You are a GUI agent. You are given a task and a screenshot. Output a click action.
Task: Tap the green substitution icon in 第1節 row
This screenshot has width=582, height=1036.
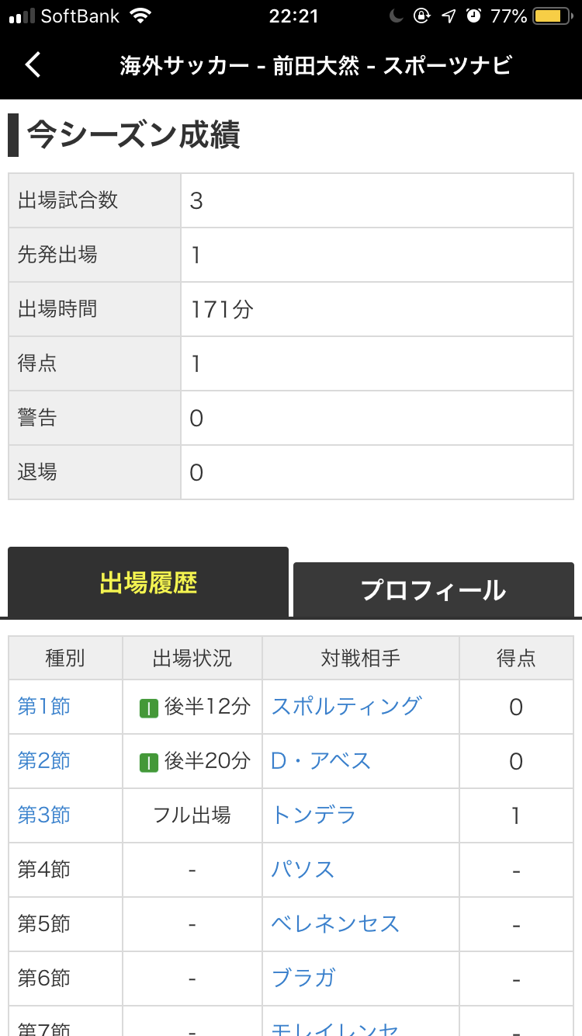[149, 707]
